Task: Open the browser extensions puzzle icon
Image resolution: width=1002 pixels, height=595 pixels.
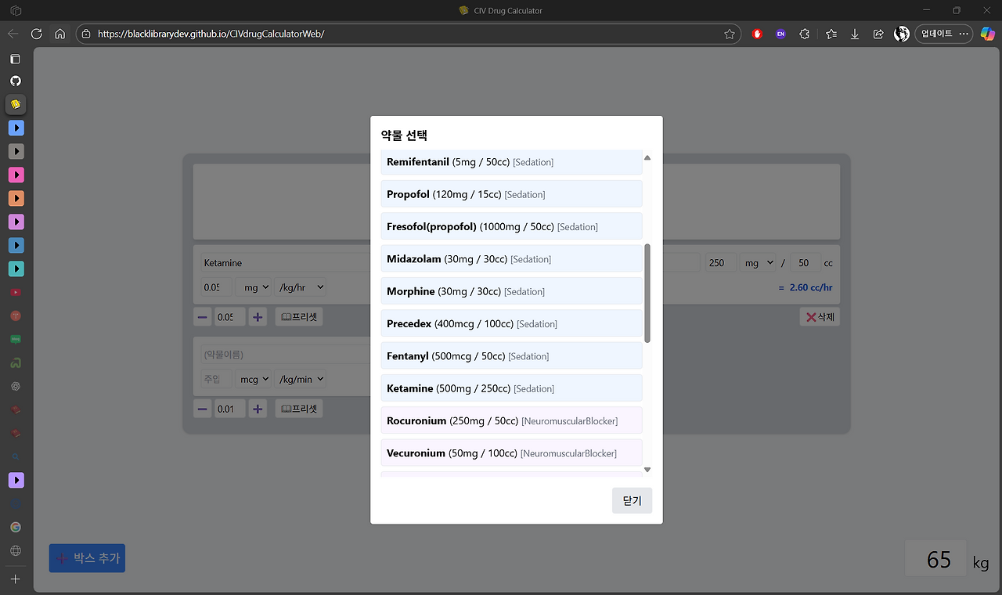Action: coord(804,34)
